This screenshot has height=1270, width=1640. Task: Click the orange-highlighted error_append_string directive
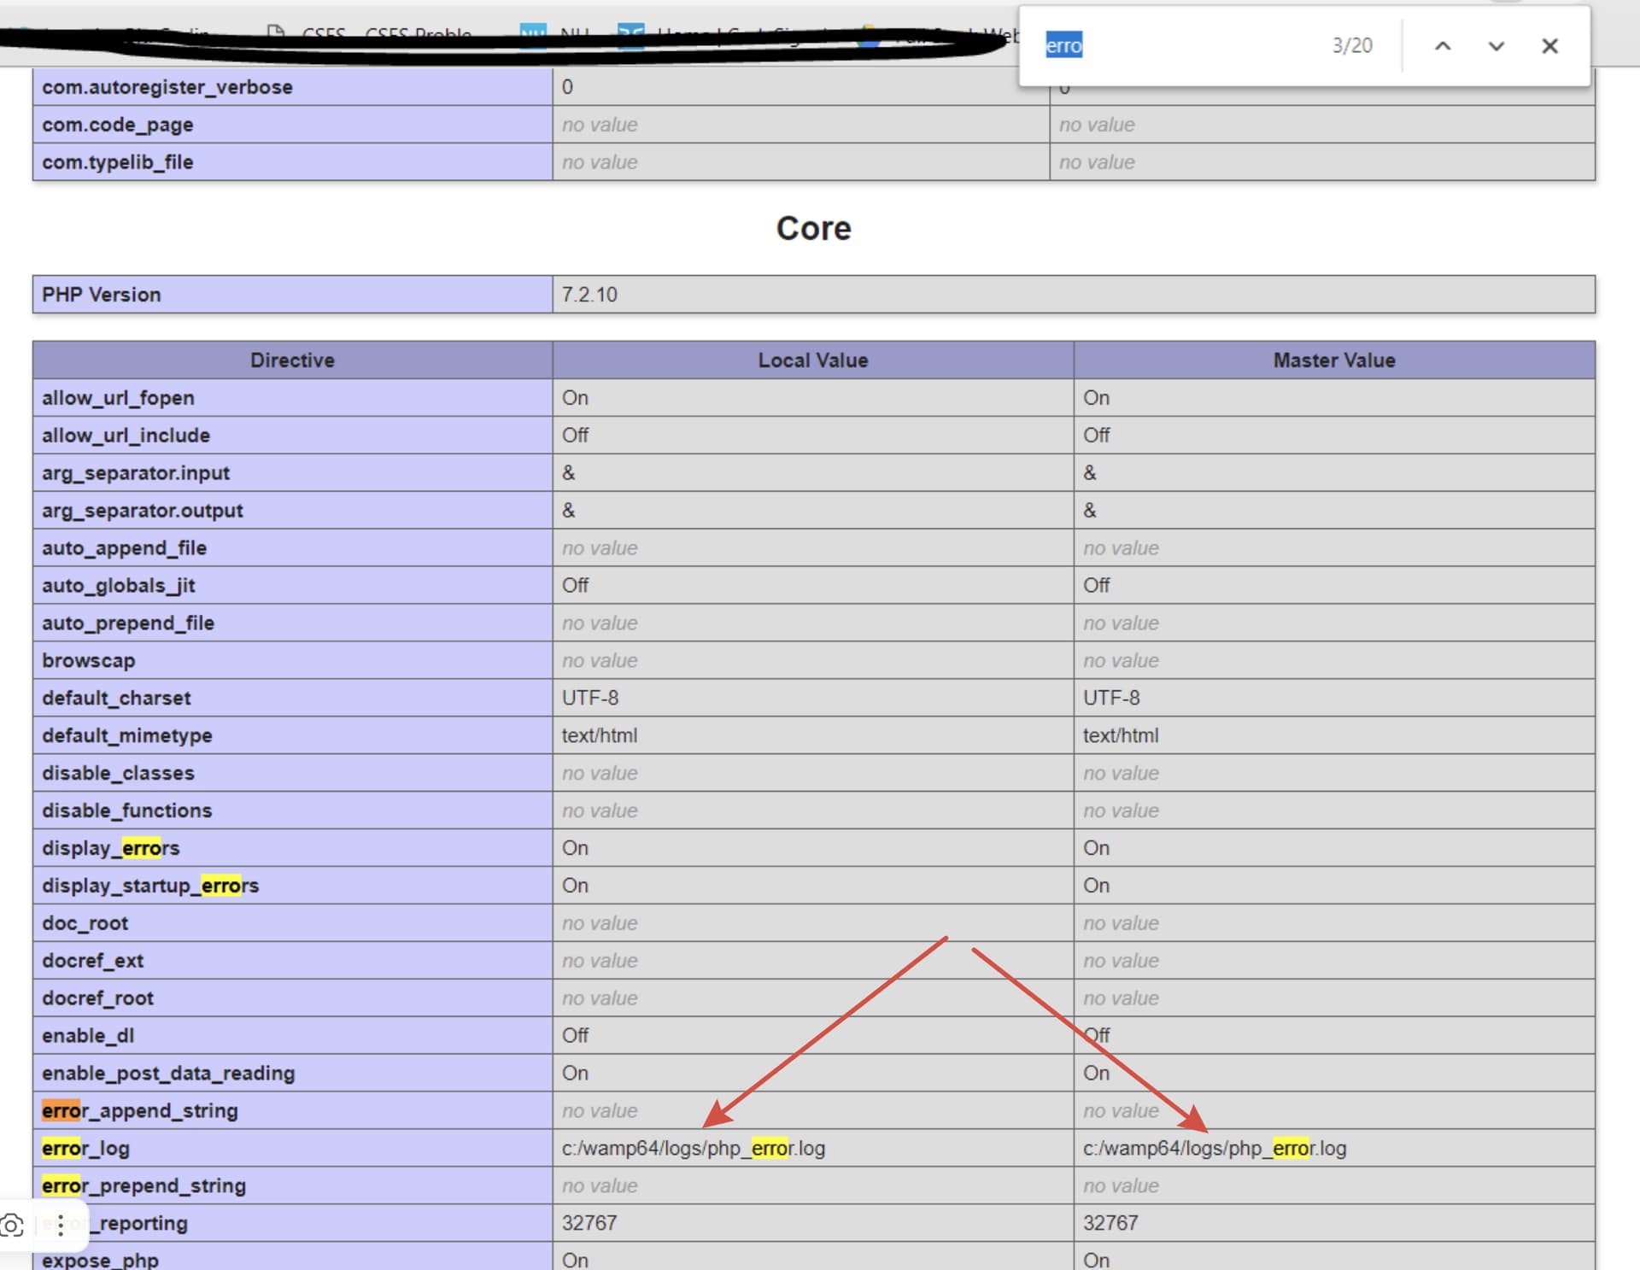pyautogui.click(x=140, y=1111)
